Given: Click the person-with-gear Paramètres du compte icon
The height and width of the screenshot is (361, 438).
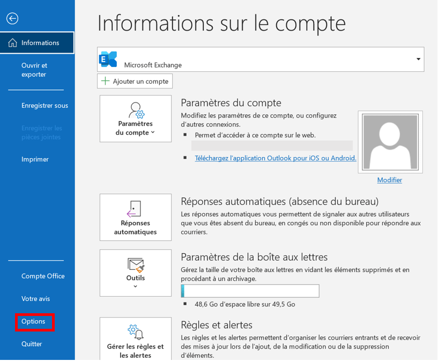Looking at the screenshot, I should 136,110.
